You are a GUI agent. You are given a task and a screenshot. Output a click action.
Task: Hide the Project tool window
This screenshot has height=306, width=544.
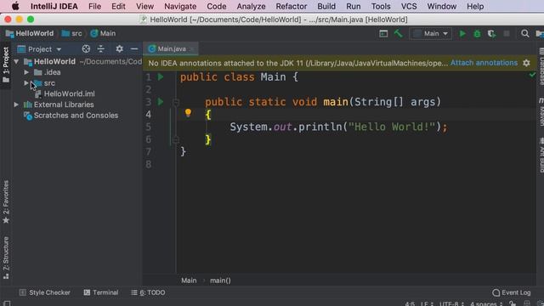134,49
